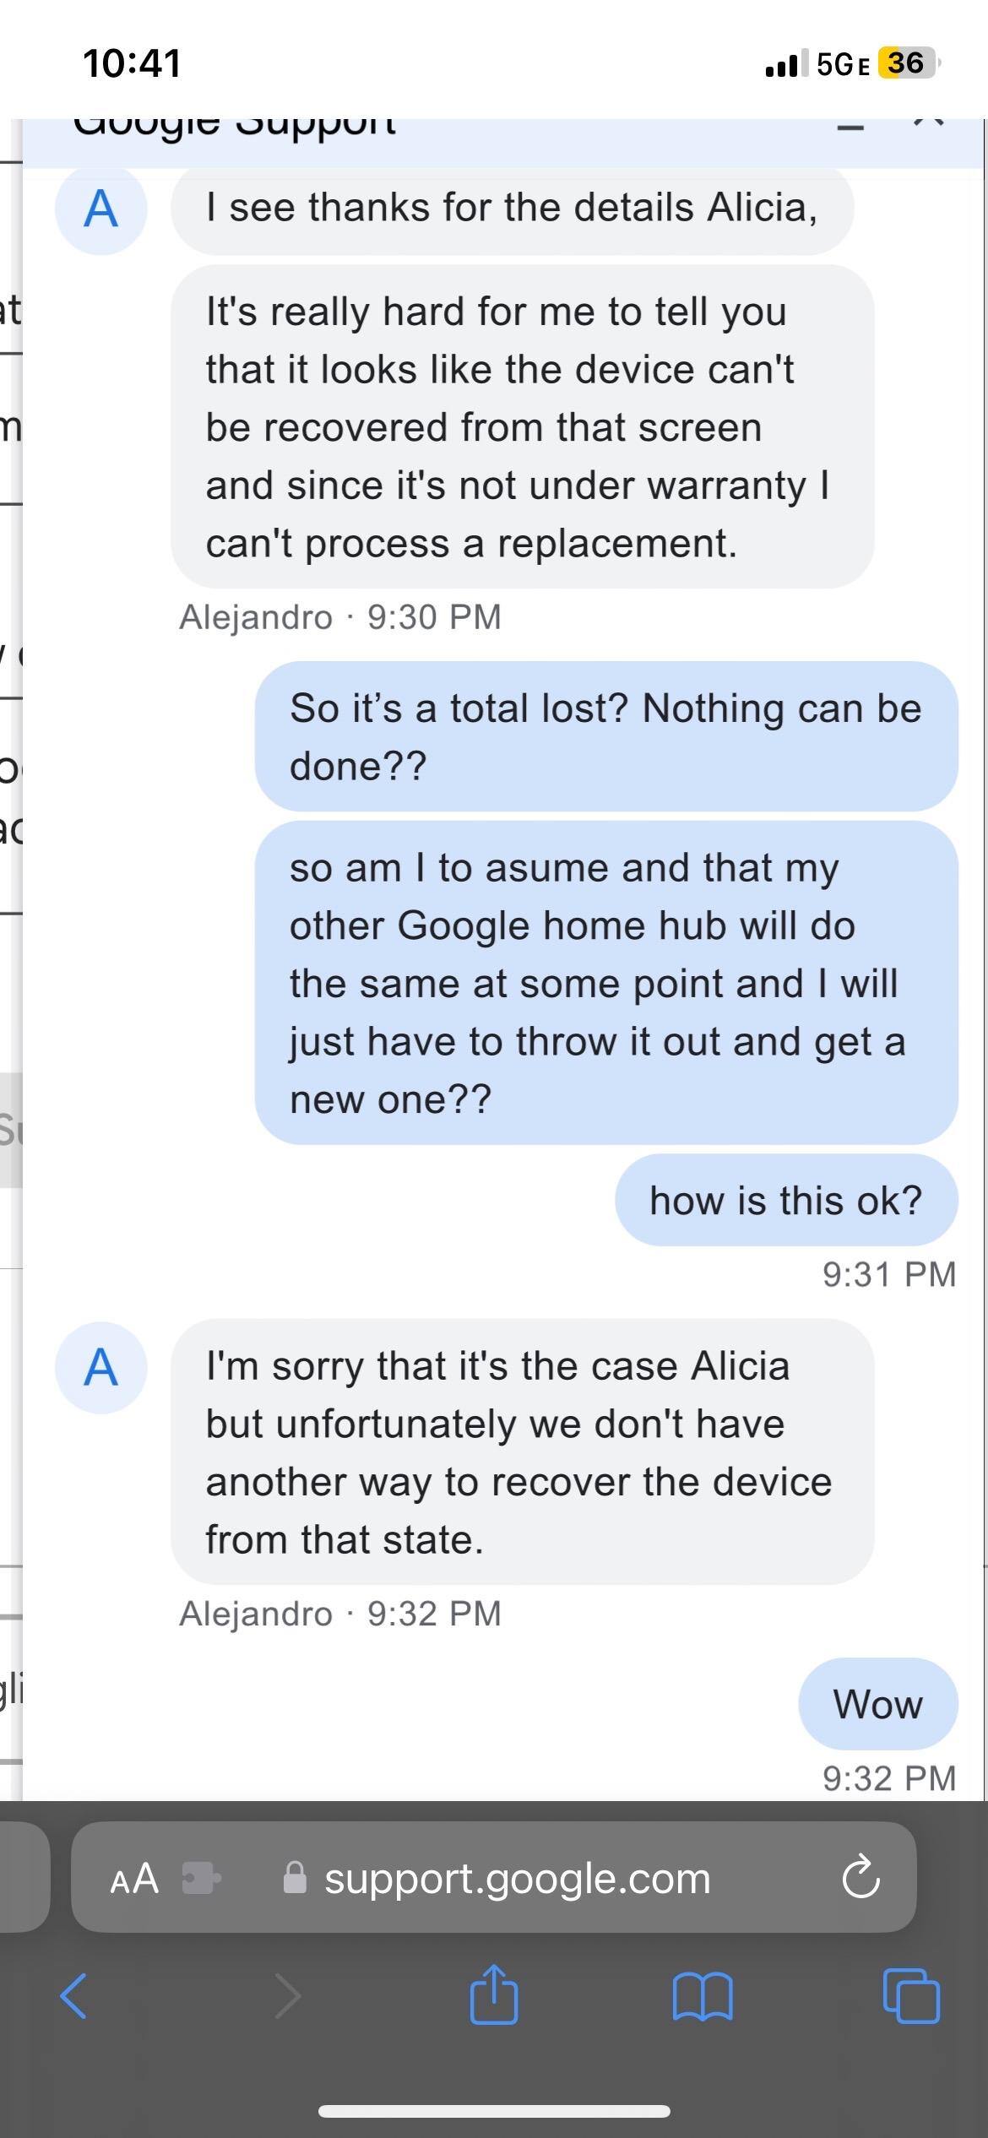Tap the home indicator bar
This screenshot has height=2138, width=988.
(494, 2111)
